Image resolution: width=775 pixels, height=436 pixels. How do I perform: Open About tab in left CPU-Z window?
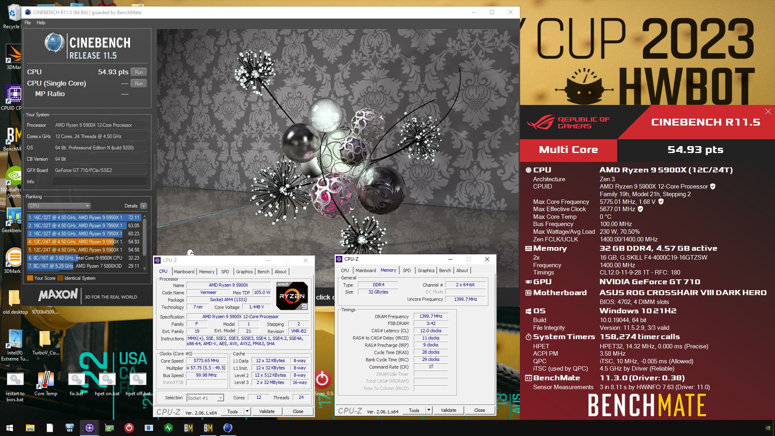coord(281,272)
